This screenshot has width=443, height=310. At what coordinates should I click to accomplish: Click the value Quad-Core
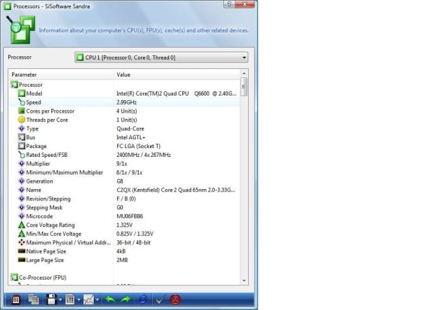click(x=130, y=128)
